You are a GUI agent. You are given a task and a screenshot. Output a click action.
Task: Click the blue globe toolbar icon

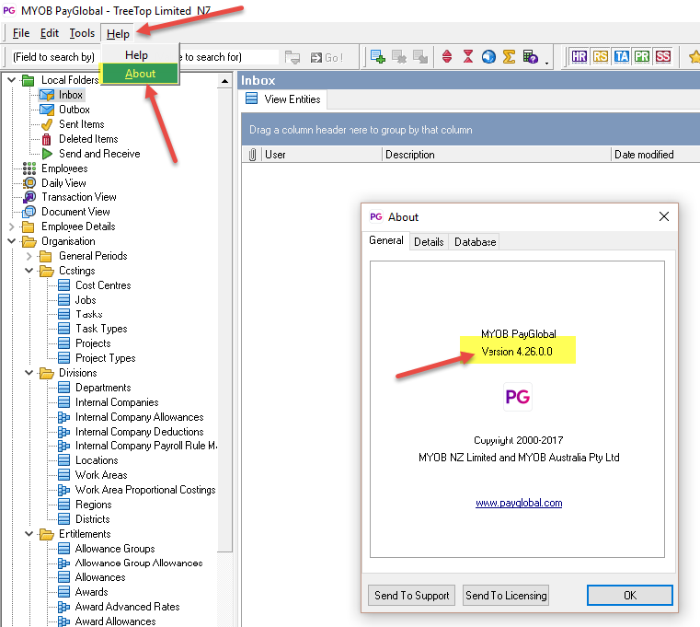[x=488, y=57]
